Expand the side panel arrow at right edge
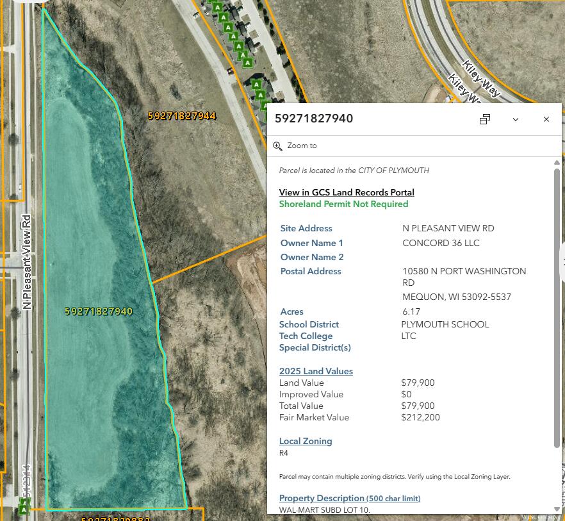 tap(562, 261)
